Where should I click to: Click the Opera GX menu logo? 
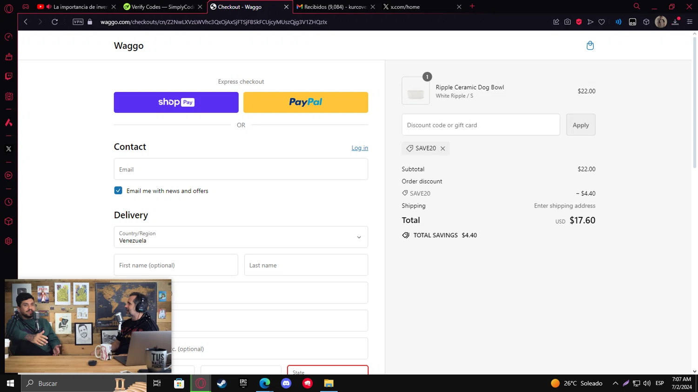[x=8, y=8]
